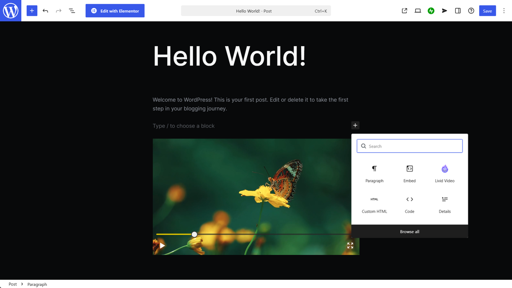The width and height of the screenshot is (512, 288).
Task: Open the post in a new tab
Action: (404, 11)
